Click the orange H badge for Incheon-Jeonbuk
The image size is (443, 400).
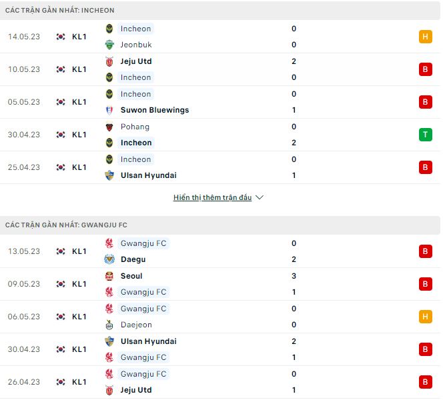click(425, 37)
